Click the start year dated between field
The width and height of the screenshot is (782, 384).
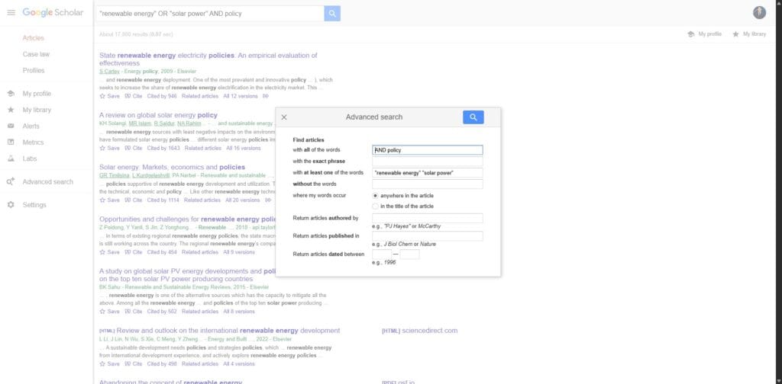pyautogui.click(x=382, y=254)
